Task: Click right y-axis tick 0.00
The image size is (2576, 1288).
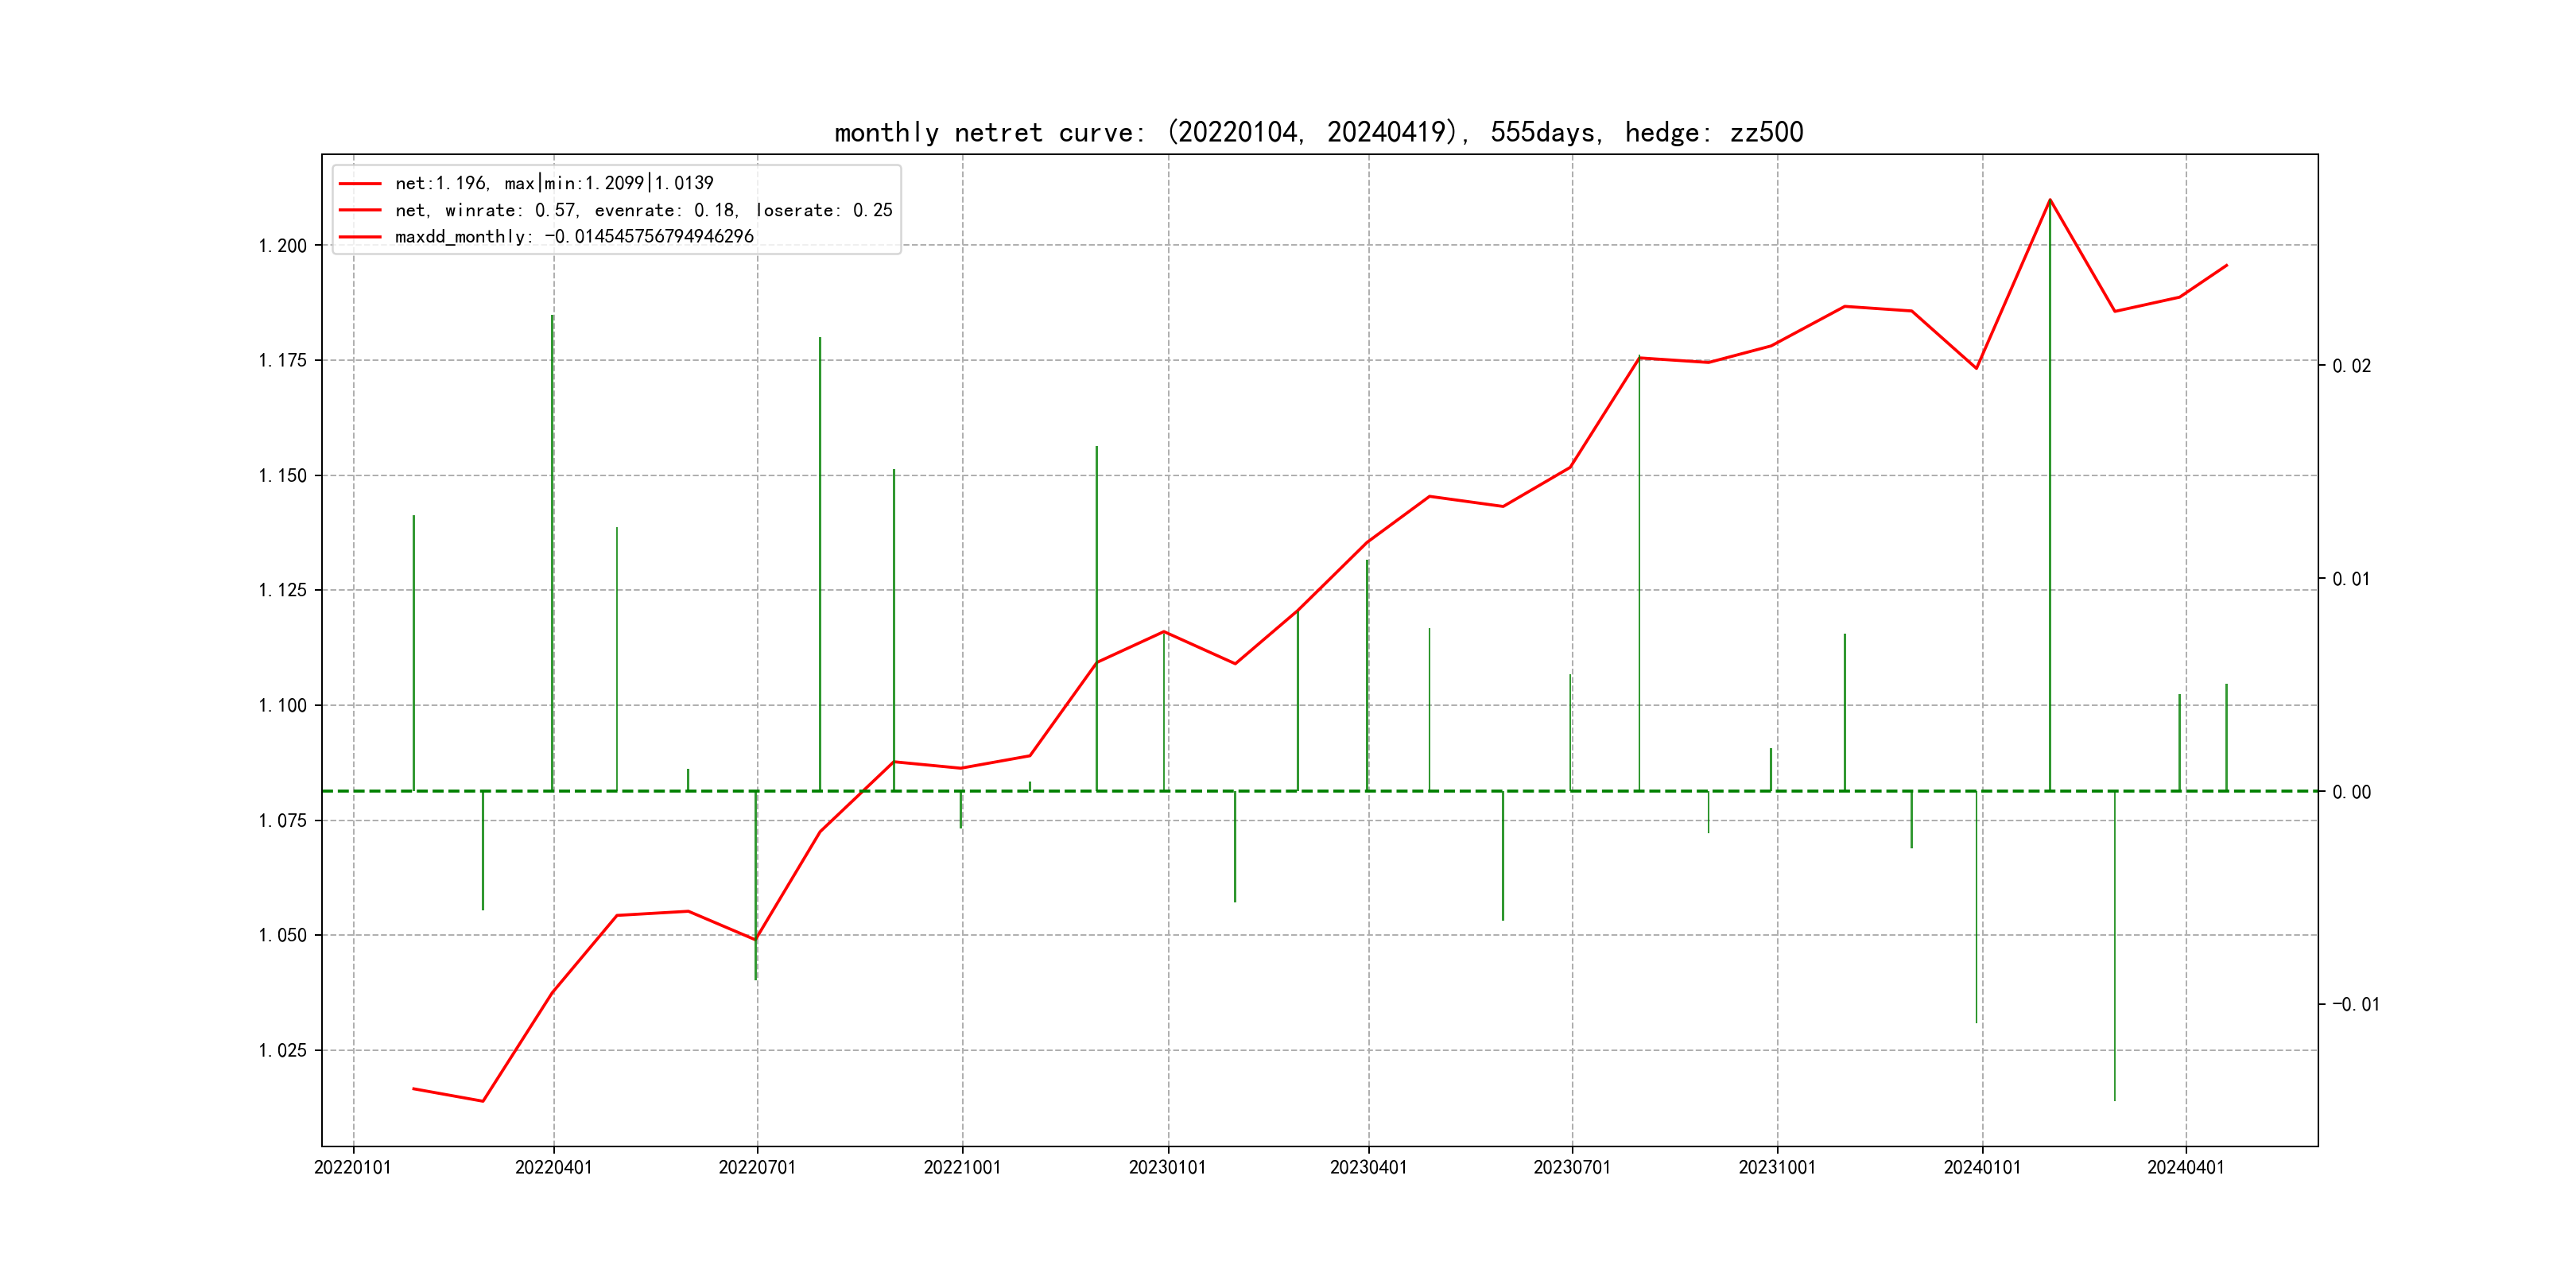Action: click(2351, 792)
